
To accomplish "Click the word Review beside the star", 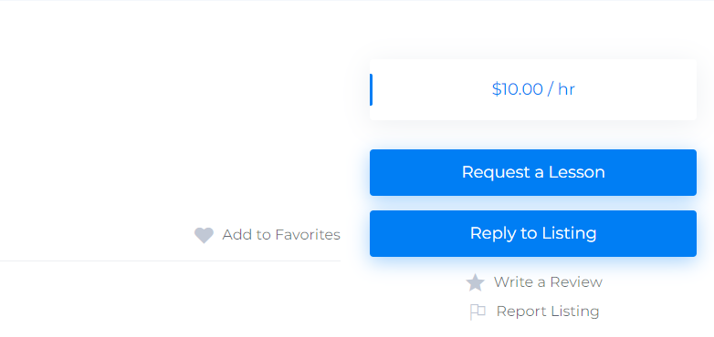I will point(576,282).
